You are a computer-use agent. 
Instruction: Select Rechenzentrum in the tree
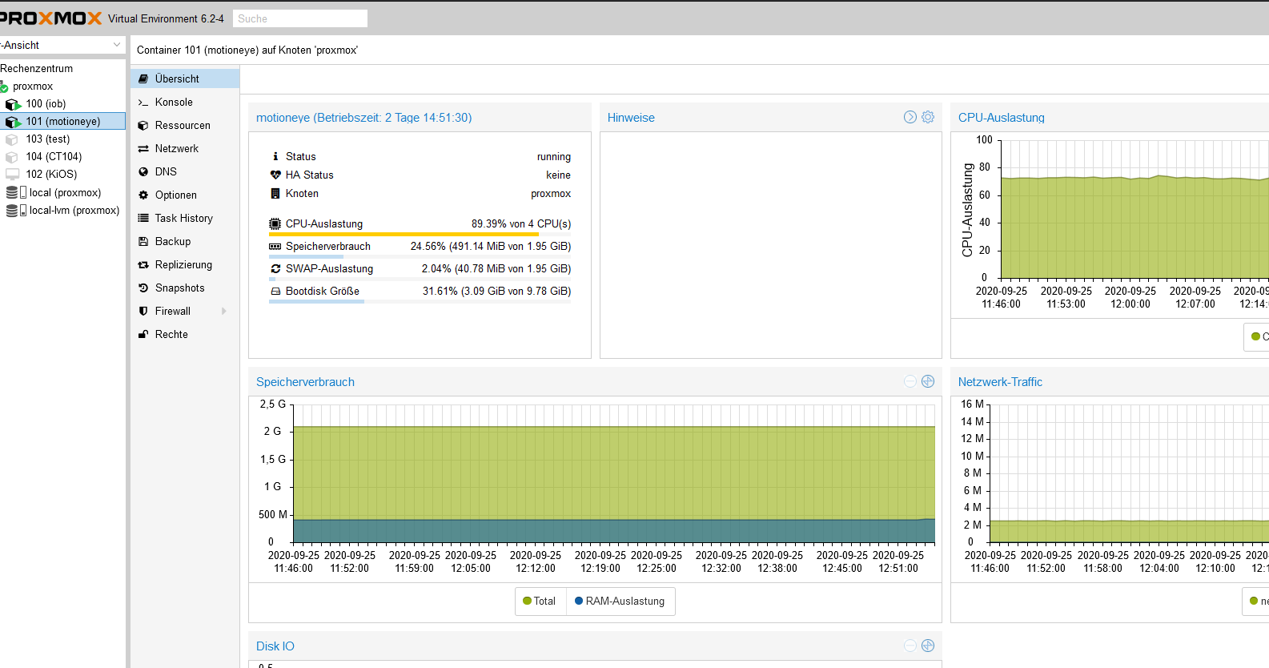coord(37,68)
